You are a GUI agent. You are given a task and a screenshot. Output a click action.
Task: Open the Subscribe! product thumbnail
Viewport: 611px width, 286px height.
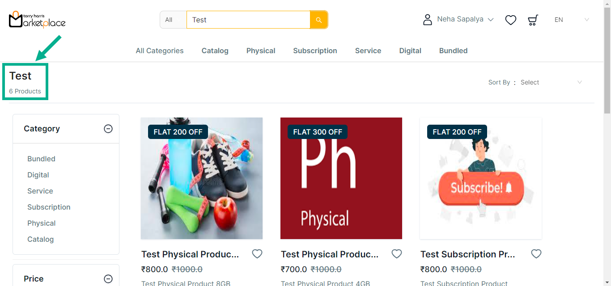pyautogui.click(x=481, y=178)
